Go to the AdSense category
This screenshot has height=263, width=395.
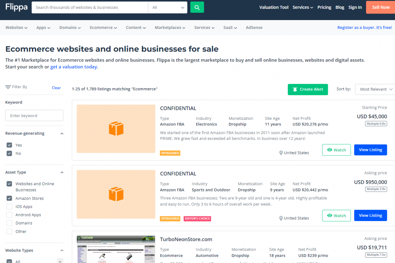point(254,27)
